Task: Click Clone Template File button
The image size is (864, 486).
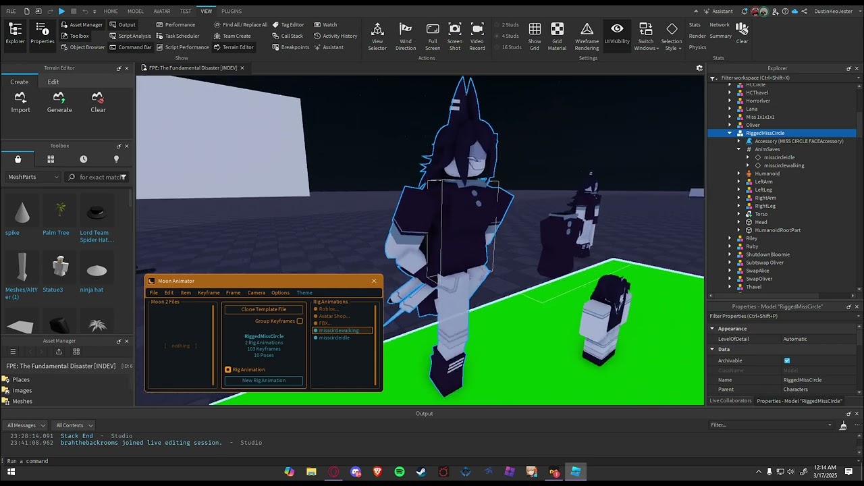Action: [264, 309]
